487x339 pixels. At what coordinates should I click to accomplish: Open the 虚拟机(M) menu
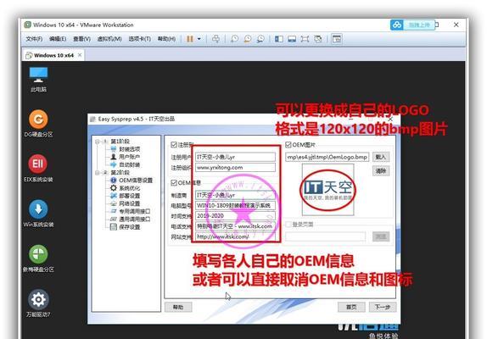pos(109,39)
